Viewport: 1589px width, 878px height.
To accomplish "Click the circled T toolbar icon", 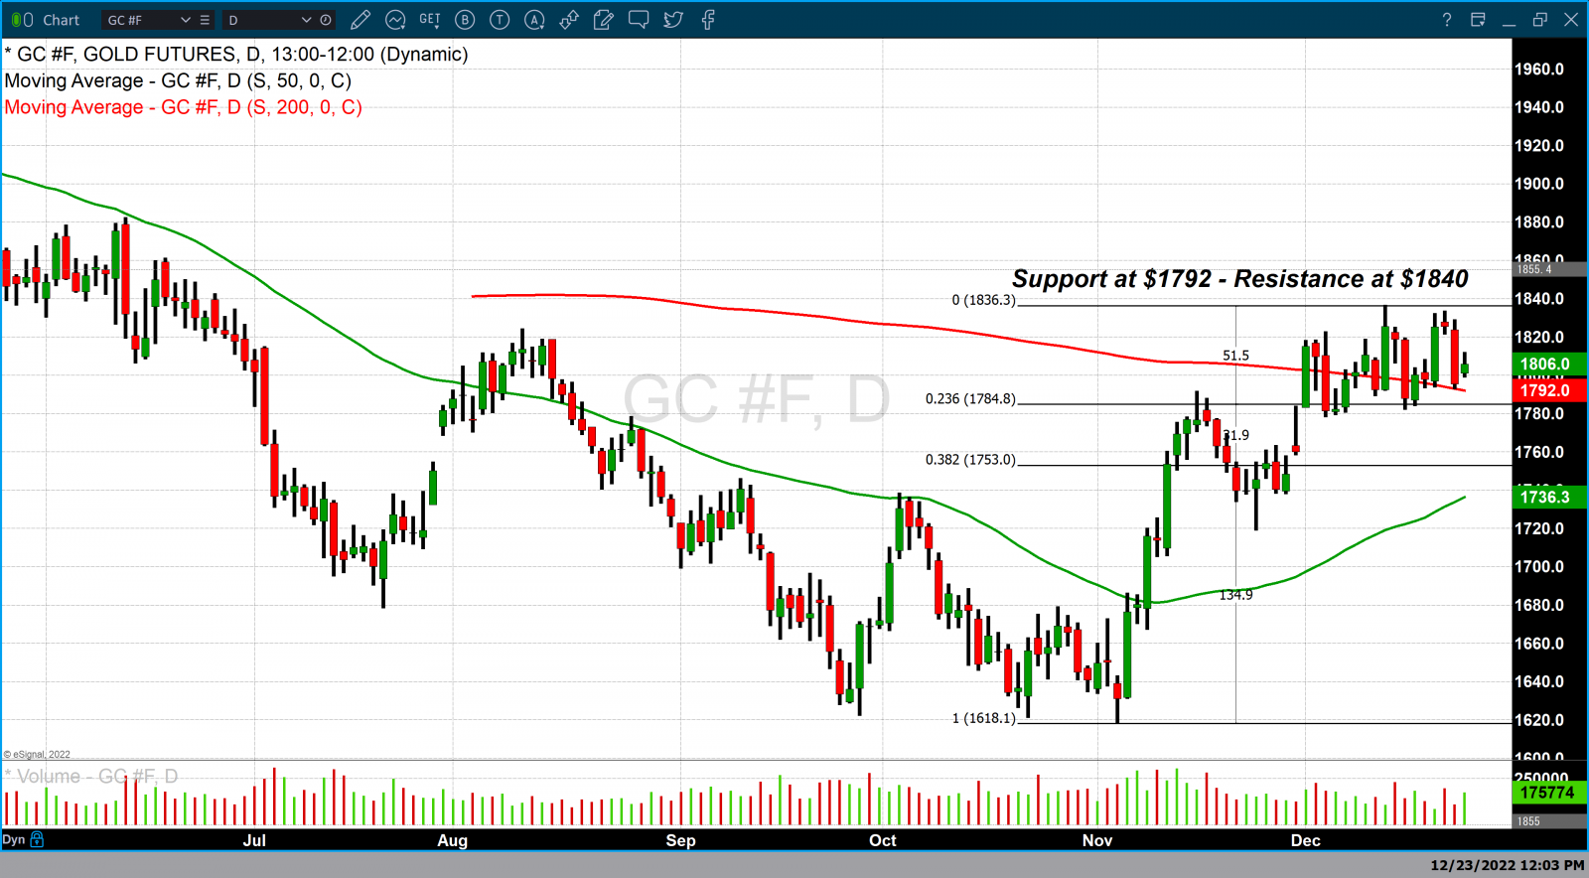I will click(x=500, y=20).
